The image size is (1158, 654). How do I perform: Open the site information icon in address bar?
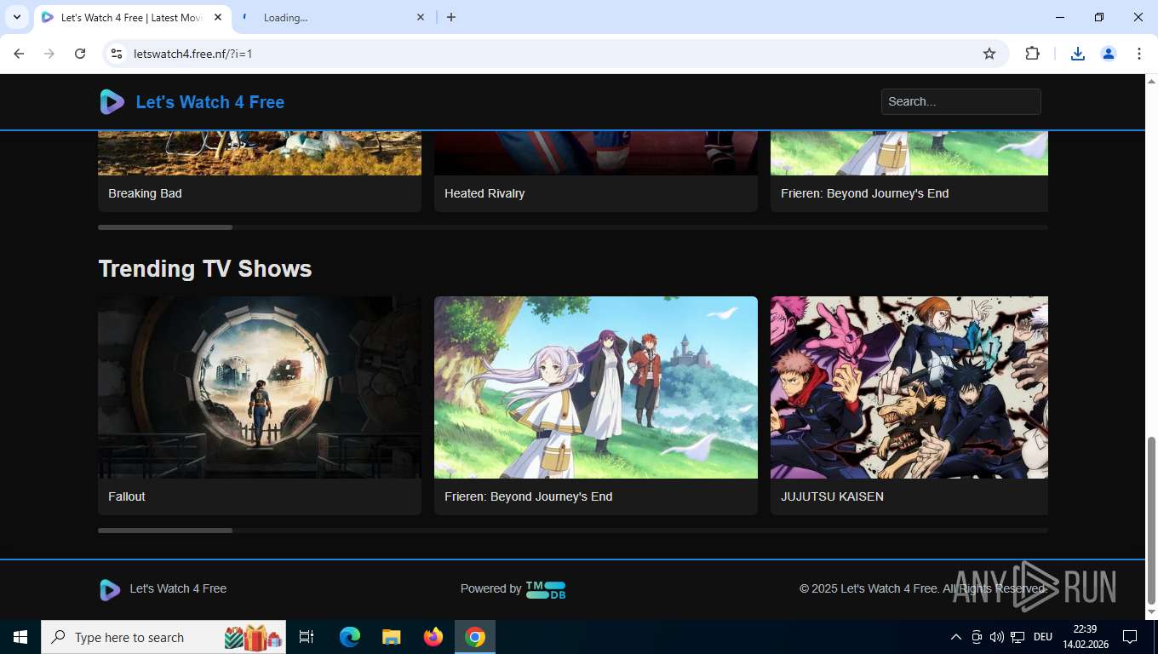[118, 54]
